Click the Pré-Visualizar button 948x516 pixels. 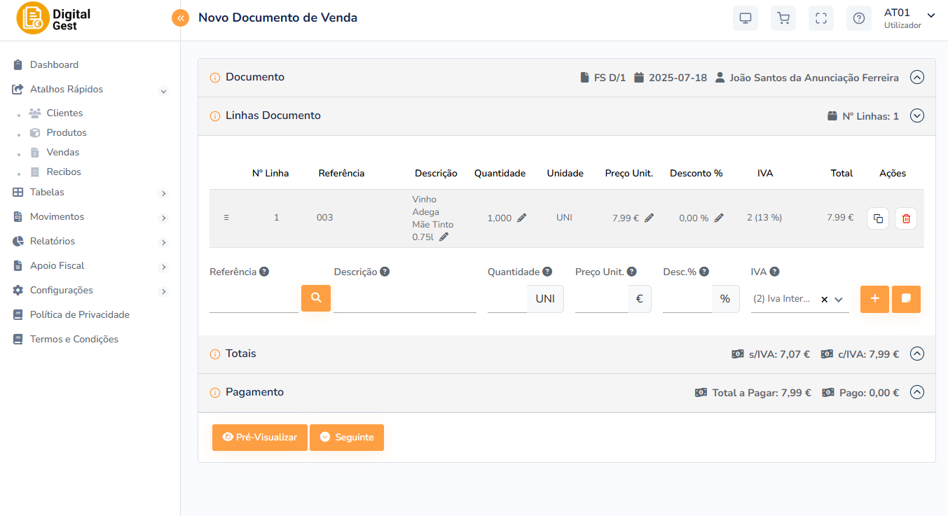(259, 438)
